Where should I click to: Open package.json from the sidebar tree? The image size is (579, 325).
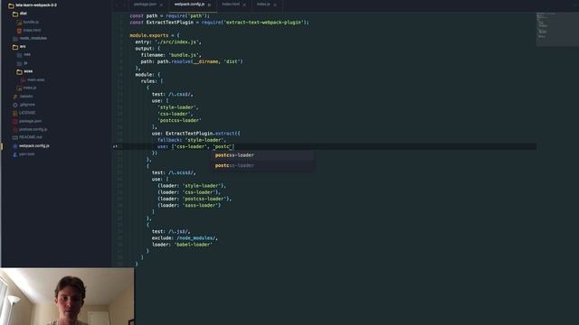pyautogui.click(x=30, y=121)
